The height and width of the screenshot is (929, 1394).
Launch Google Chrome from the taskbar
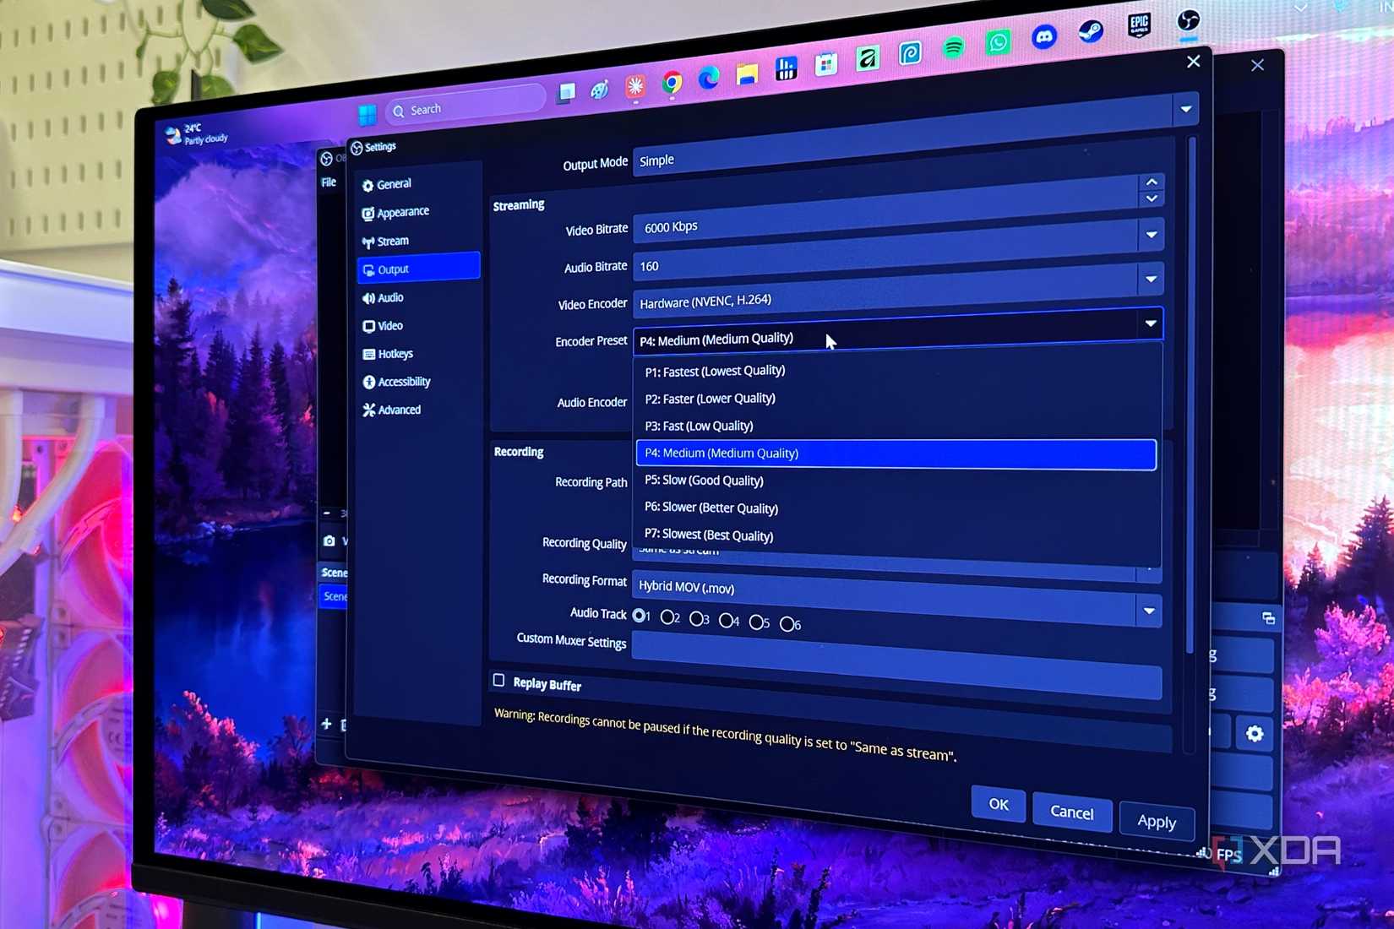click(x=672, y=83)
